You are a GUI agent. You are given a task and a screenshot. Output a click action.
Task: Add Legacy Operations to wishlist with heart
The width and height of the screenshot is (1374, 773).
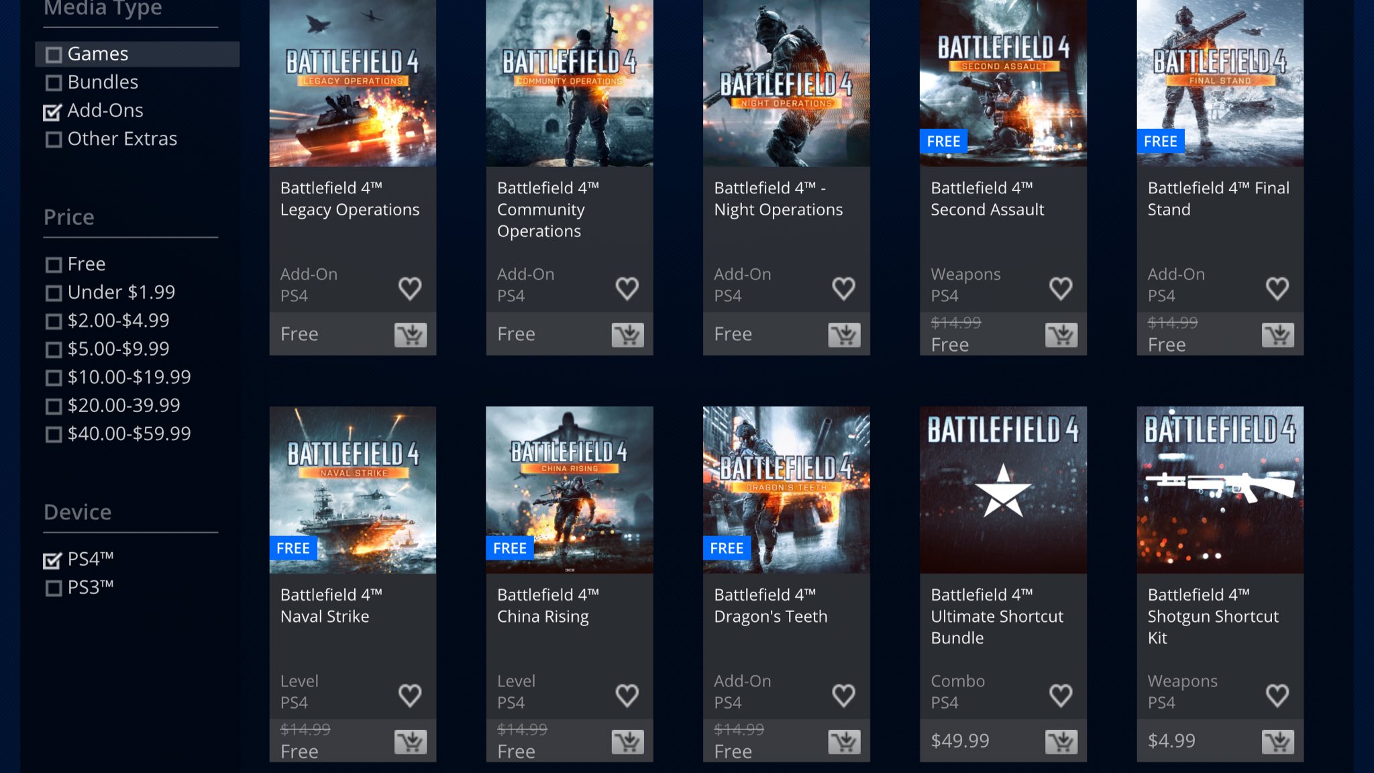click(410, 289)
